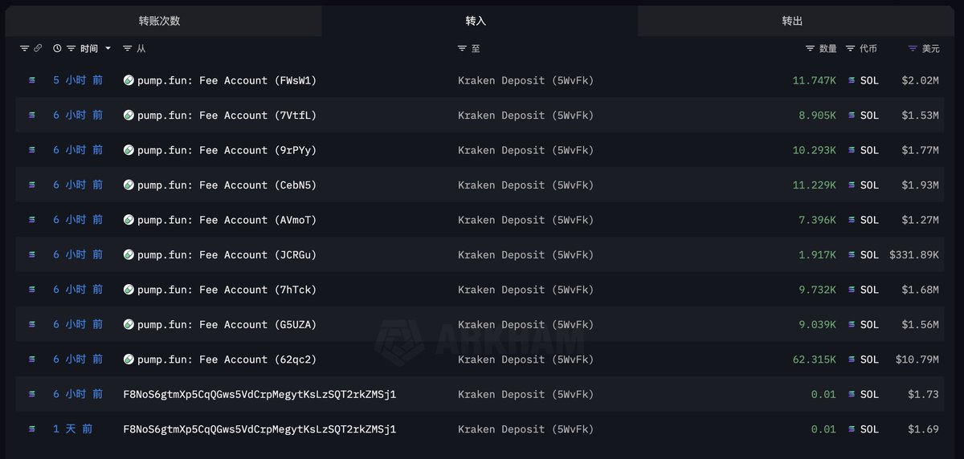
Task: Open Kraken Deposit (5WvFk) link in first row
Action: pyautogui.click(x=525, y=80)
